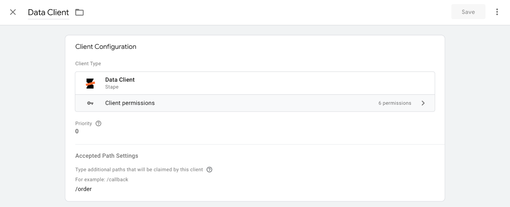Open the Priority help tooltip
The image size is (510, 207).
(x=98, y=123)
